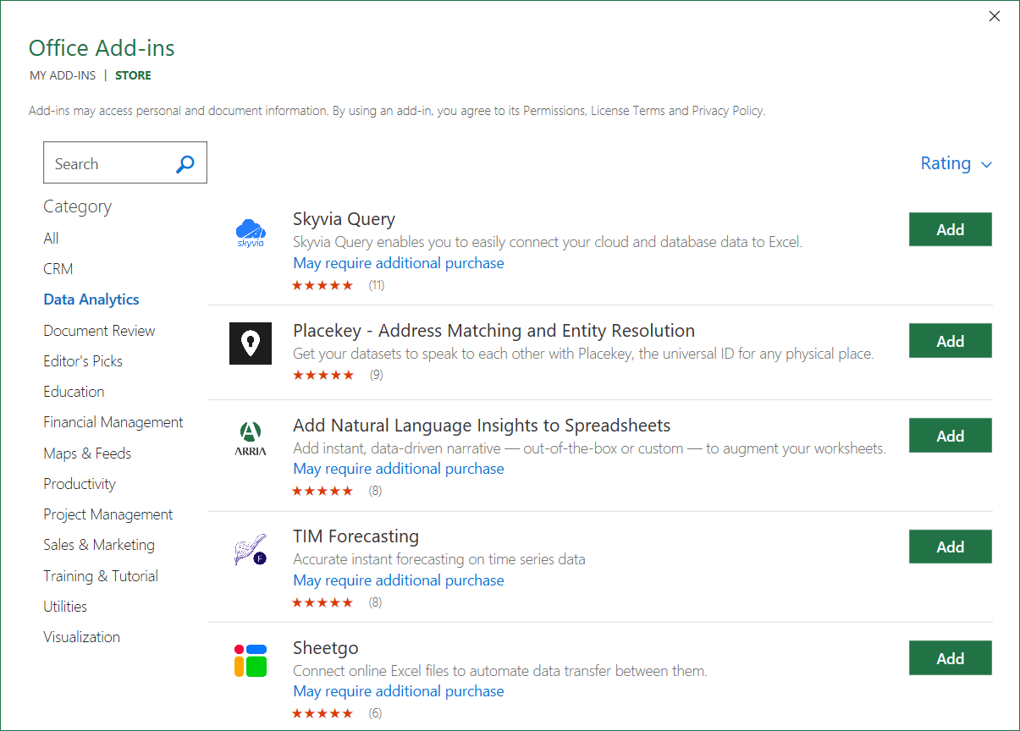The image size is (1020, 731).
Task: Select the Document Review category
Action: pyautogui.click(x=99, y=330)
